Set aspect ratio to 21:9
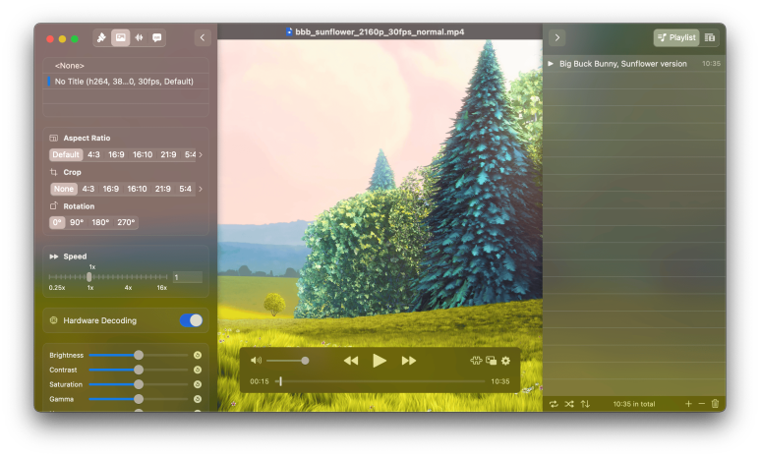Screen dimensions: 760x457 coord(169,154)
